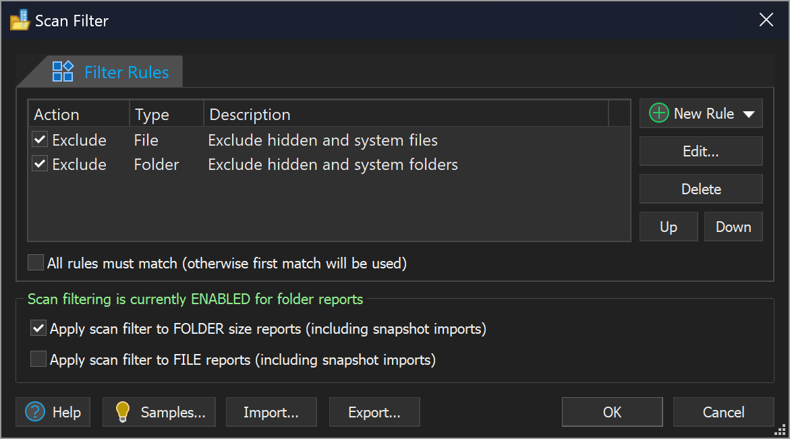This screenshot has height=439, width=790.
Task: Click the resize grip in the dialog corner
Action: click(x=781, y=430)
